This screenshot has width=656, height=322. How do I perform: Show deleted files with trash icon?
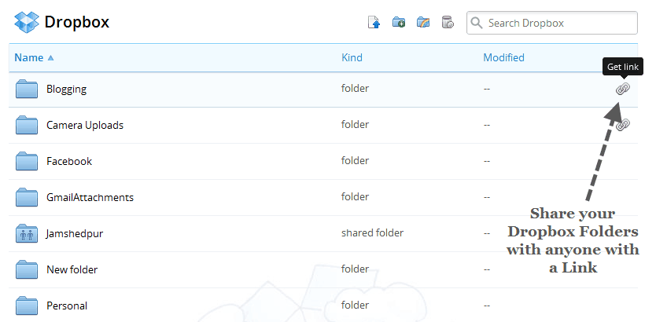(448, 23)
